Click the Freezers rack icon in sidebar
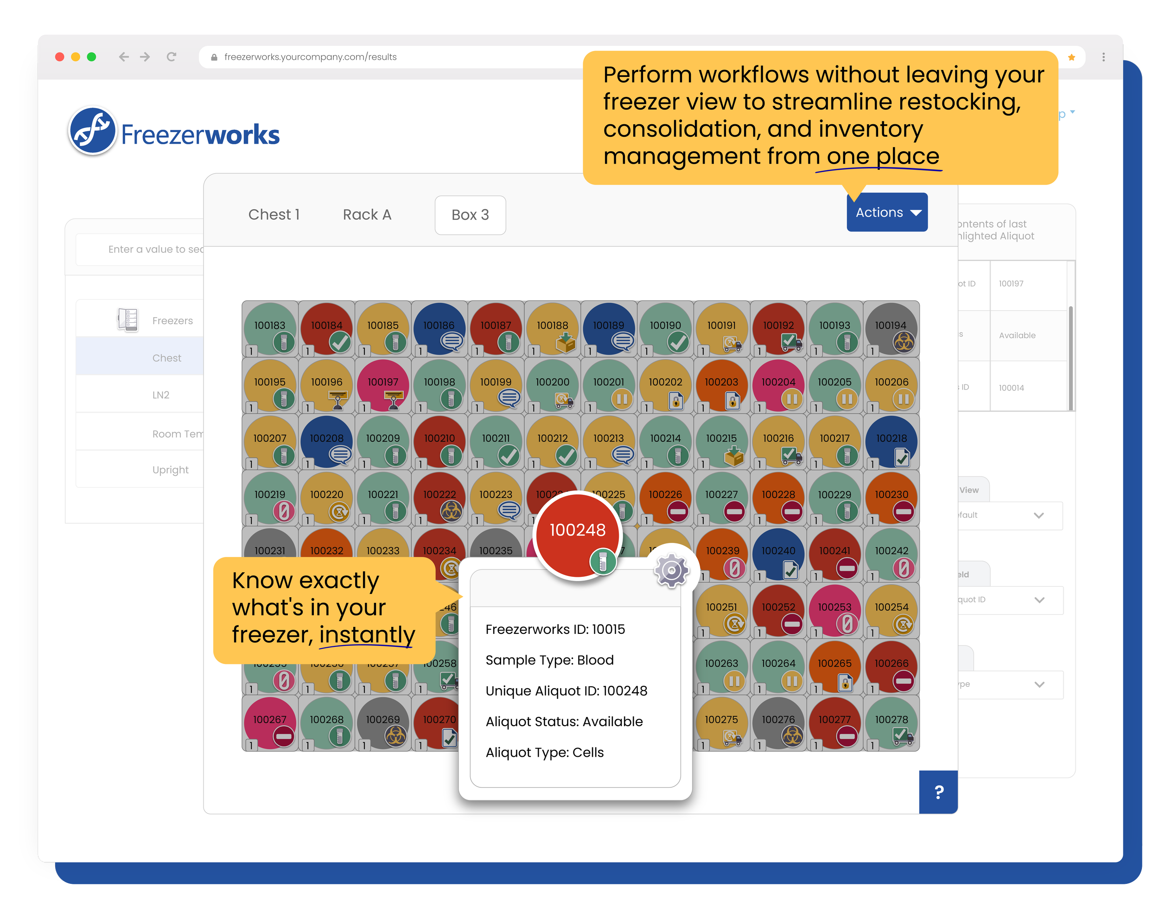 tap(128, 320)
